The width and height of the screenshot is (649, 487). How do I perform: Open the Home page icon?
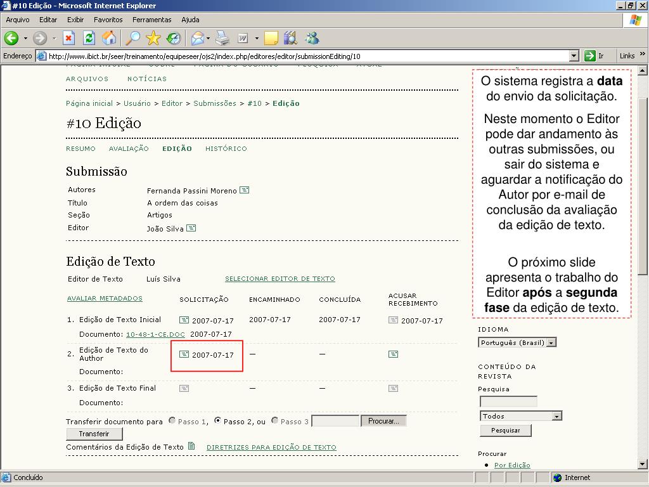pyautogui.click(x=109, y=38)
